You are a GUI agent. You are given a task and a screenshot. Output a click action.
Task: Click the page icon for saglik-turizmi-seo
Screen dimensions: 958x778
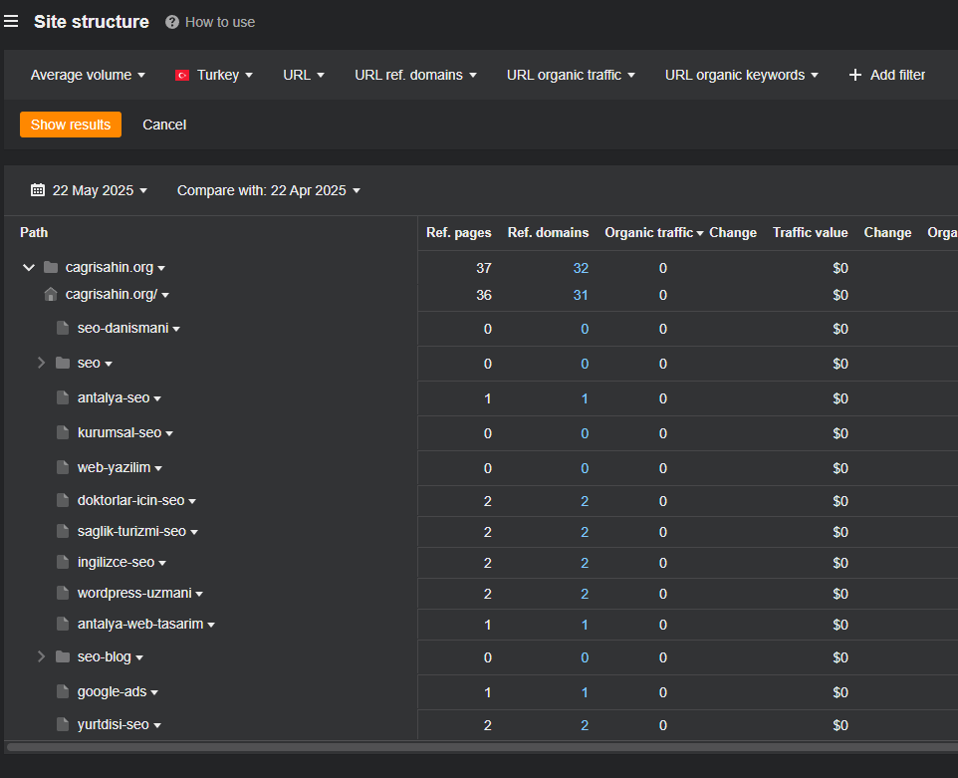pos(63,531)
